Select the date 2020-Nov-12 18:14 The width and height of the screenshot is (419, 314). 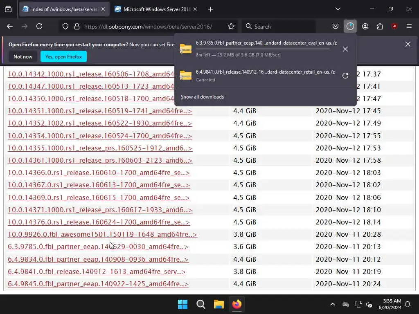348,222
